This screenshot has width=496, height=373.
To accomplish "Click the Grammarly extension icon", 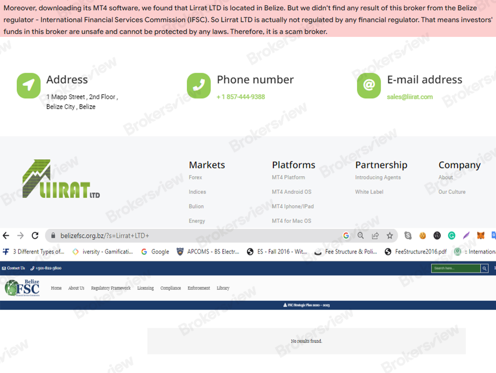I will [x=451, y=235].
